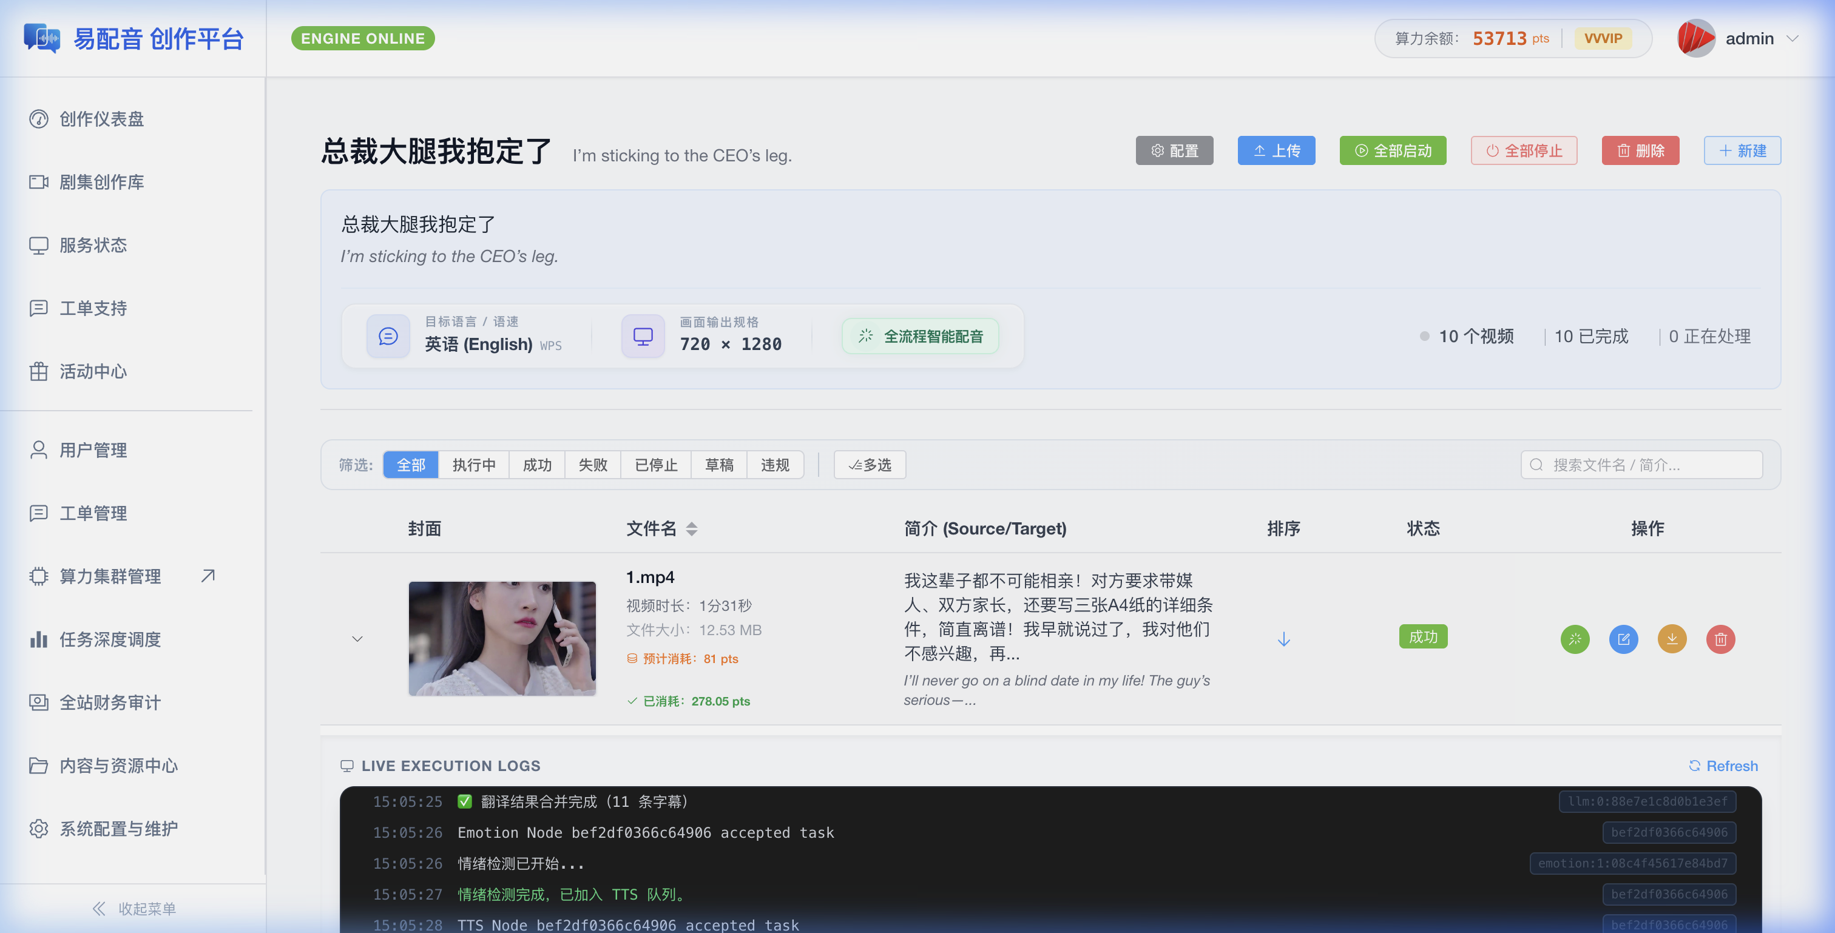Screen dimensions: 1835x933
Task: Go to 任务深度调度 menu item
Action: 110,639
